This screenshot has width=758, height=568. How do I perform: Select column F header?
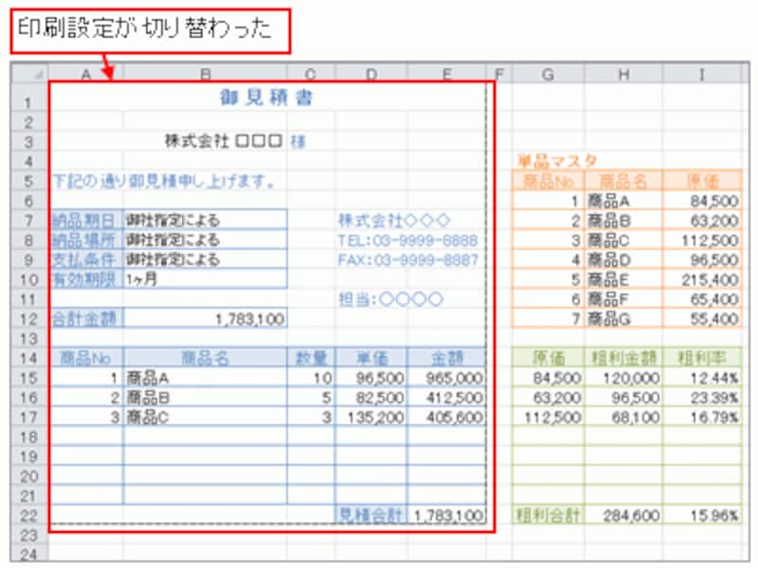click(x=499, y=74)
